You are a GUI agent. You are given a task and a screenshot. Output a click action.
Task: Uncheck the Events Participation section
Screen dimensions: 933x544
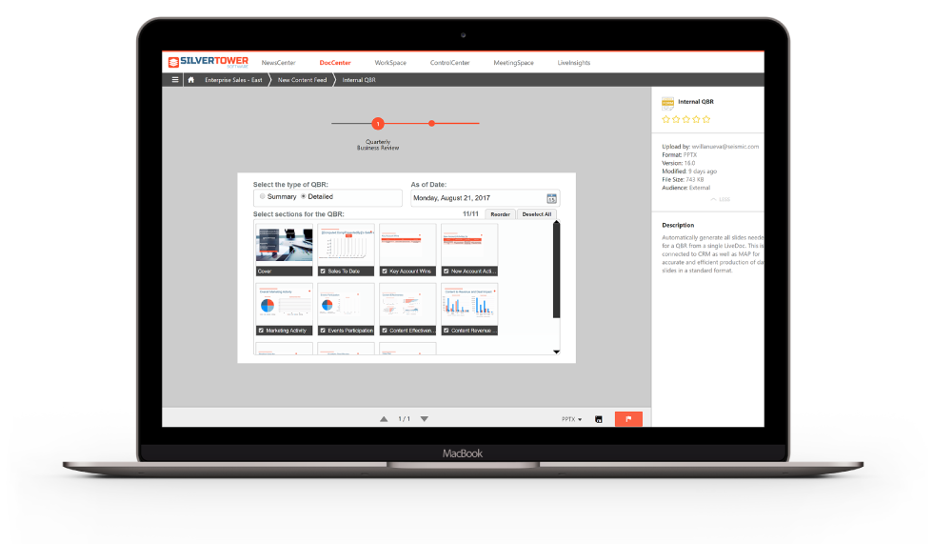[323, 331]
